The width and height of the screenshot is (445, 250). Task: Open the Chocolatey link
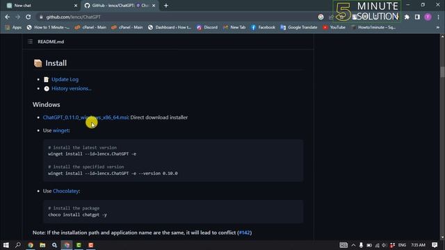click(65, 191)
